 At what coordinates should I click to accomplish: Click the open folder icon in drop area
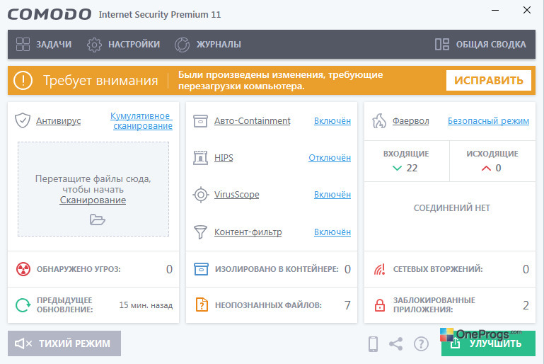point(97,220)
